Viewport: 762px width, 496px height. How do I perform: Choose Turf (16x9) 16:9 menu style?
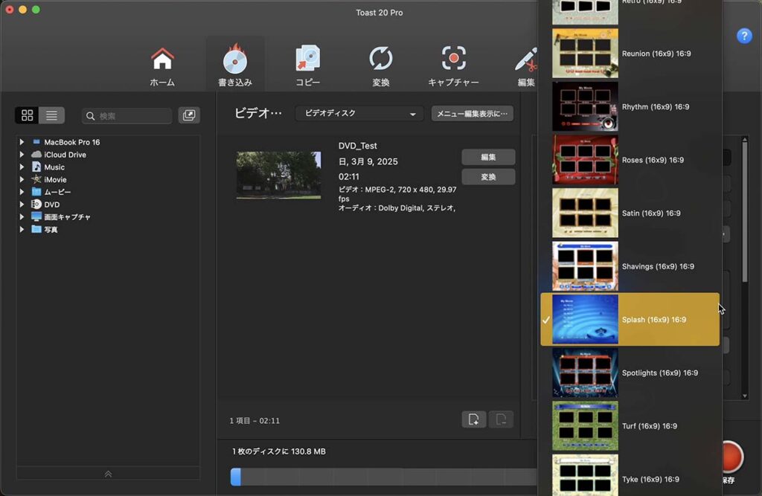(630, 426)
